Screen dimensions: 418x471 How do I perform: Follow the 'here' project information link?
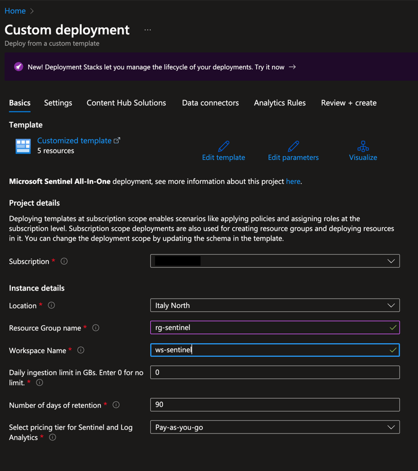pyautogui.click(x=293, y=182)
